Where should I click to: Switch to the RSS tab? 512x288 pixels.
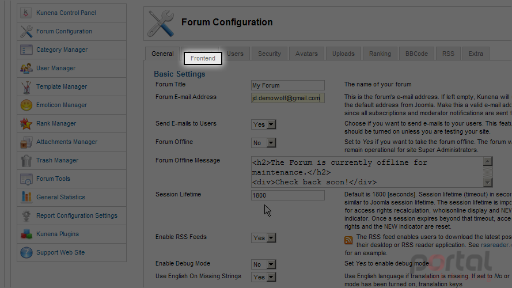448,54
